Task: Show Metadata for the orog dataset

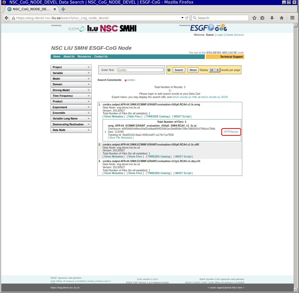Action: coord(113,117)
